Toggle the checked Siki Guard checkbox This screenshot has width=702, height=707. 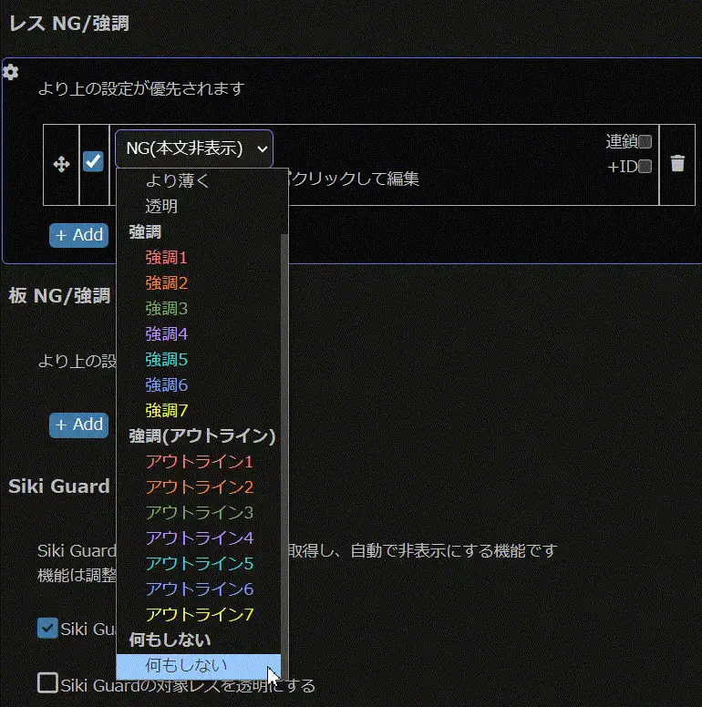[47, 628]
